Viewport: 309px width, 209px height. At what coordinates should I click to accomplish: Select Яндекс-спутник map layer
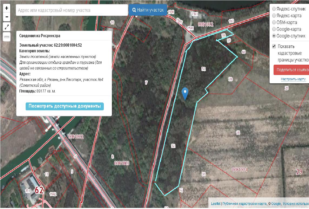pos(274,9)
